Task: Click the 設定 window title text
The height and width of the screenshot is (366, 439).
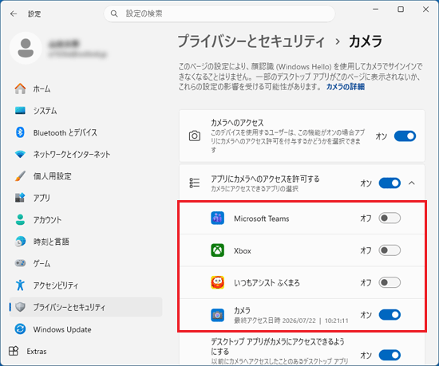Action: (34, 14)
